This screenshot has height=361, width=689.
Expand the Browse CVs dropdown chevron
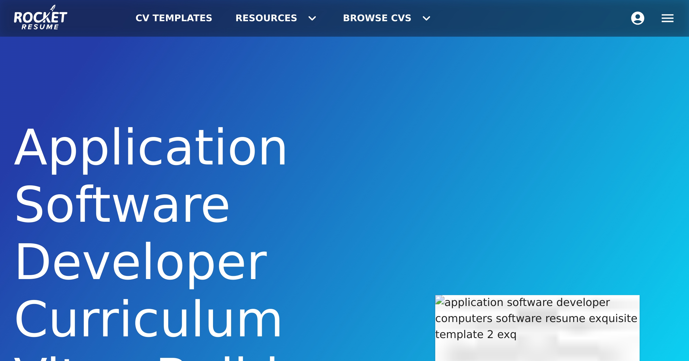[426, 19]
